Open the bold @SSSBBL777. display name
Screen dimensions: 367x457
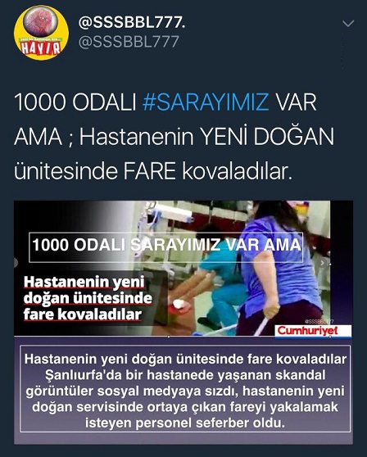pos(132,23)
